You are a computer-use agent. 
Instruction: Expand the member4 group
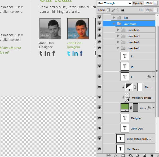[118, 30]
